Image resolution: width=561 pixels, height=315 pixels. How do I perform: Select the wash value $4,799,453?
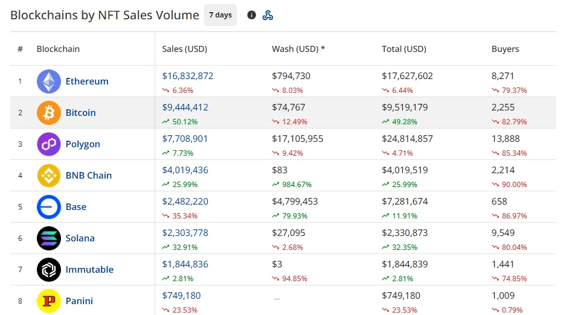tap(295, 202)
